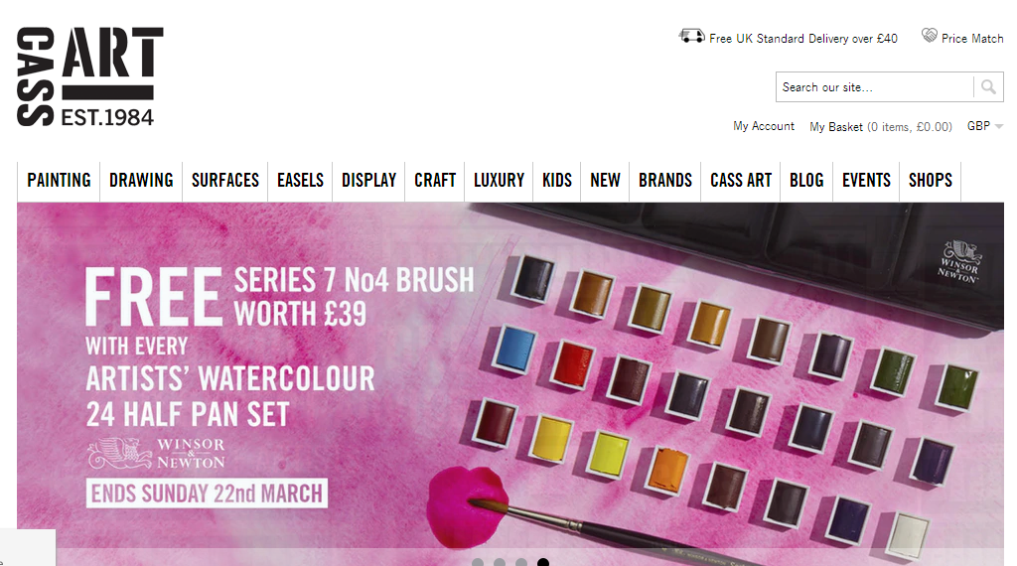Screen dimensions: 1017x566
Task: Select the first carousel dot indicator
Action: pos(478,563)
